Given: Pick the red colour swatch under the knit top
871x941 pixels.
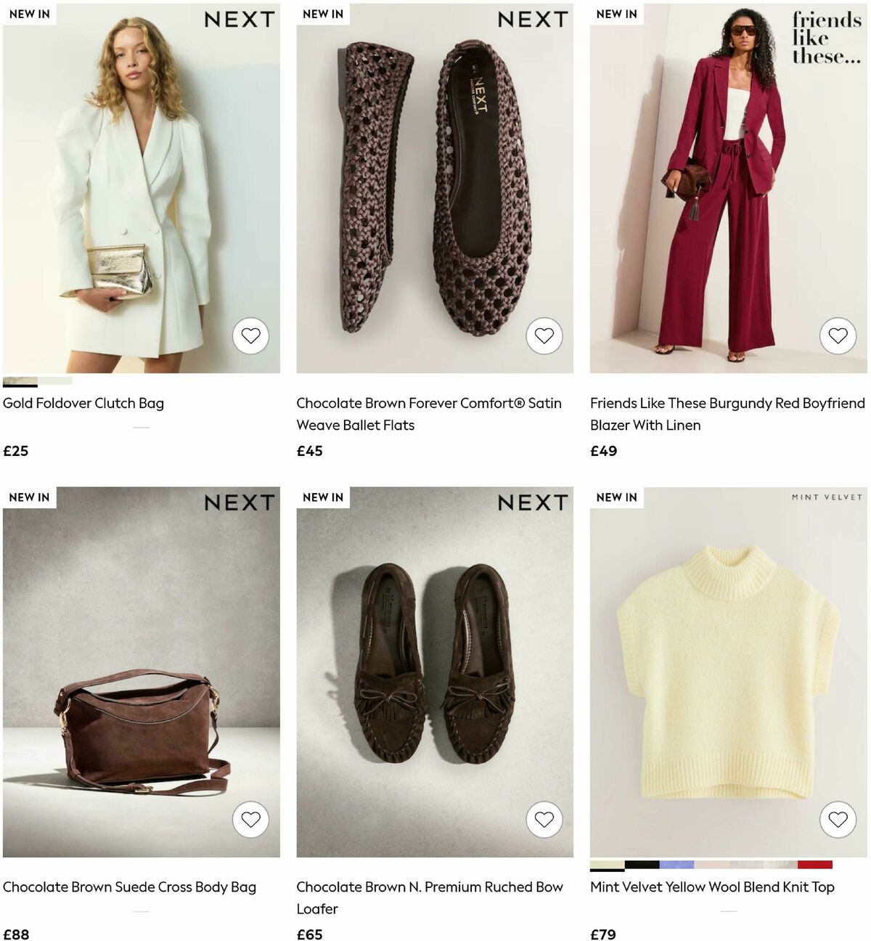Looking at the screenshot, I should [x=816, y=865].
